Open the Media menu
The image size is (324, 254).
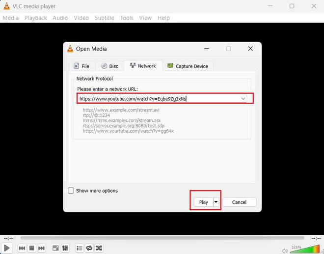pyautogui.click(x=10, y=18)
